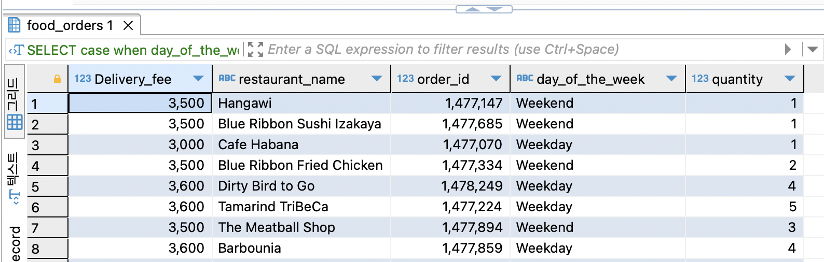Close the food_orders 1 result tab
The width and height of the screenshot is (824, 262).
[128, 25]
